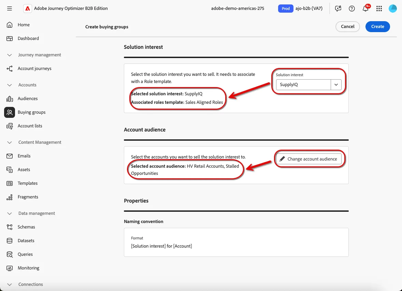The width and height of the screenshot is (402, 291).
Task: Cancel creating buying groups
Action: click(348, 27)
